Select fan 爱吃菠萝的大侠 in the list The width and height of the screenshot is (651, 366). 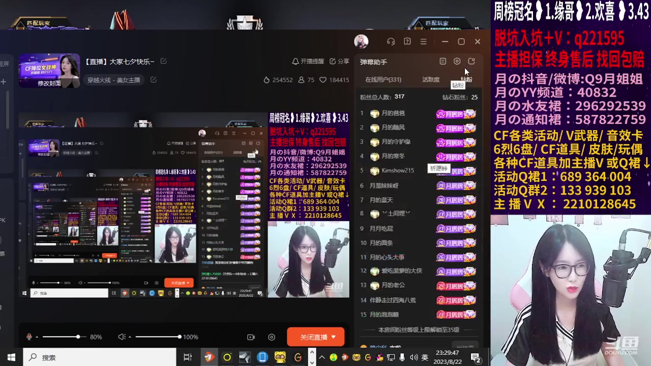pyautogui.click(x=402, y=271)
